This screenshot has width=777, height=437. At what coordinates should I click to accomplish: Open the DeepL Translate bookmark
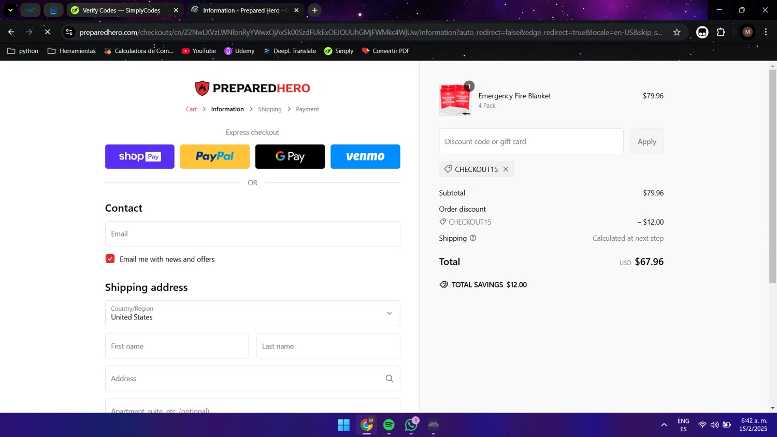[290, 51]
